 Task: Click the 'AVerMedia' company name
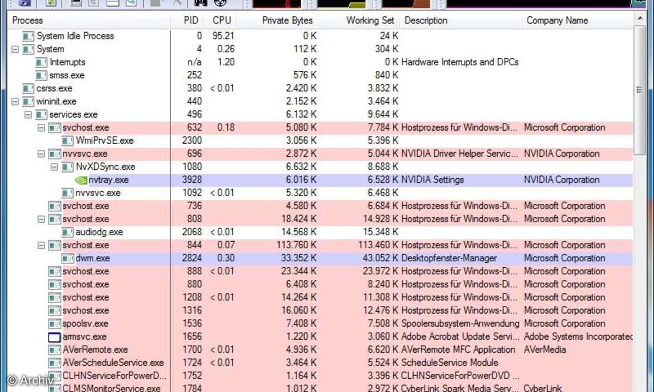coord(545,350)
